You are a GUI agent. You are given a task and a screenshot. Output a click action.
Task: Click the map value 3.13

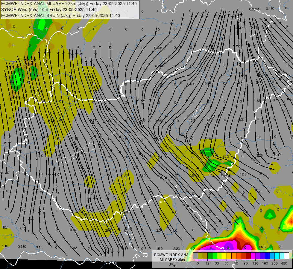(39, 247)
